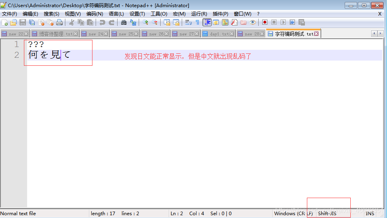The width and height of the screenshot is (387, 218).
Task: Click the Save floppy disk icon
Action: point(23,22)
